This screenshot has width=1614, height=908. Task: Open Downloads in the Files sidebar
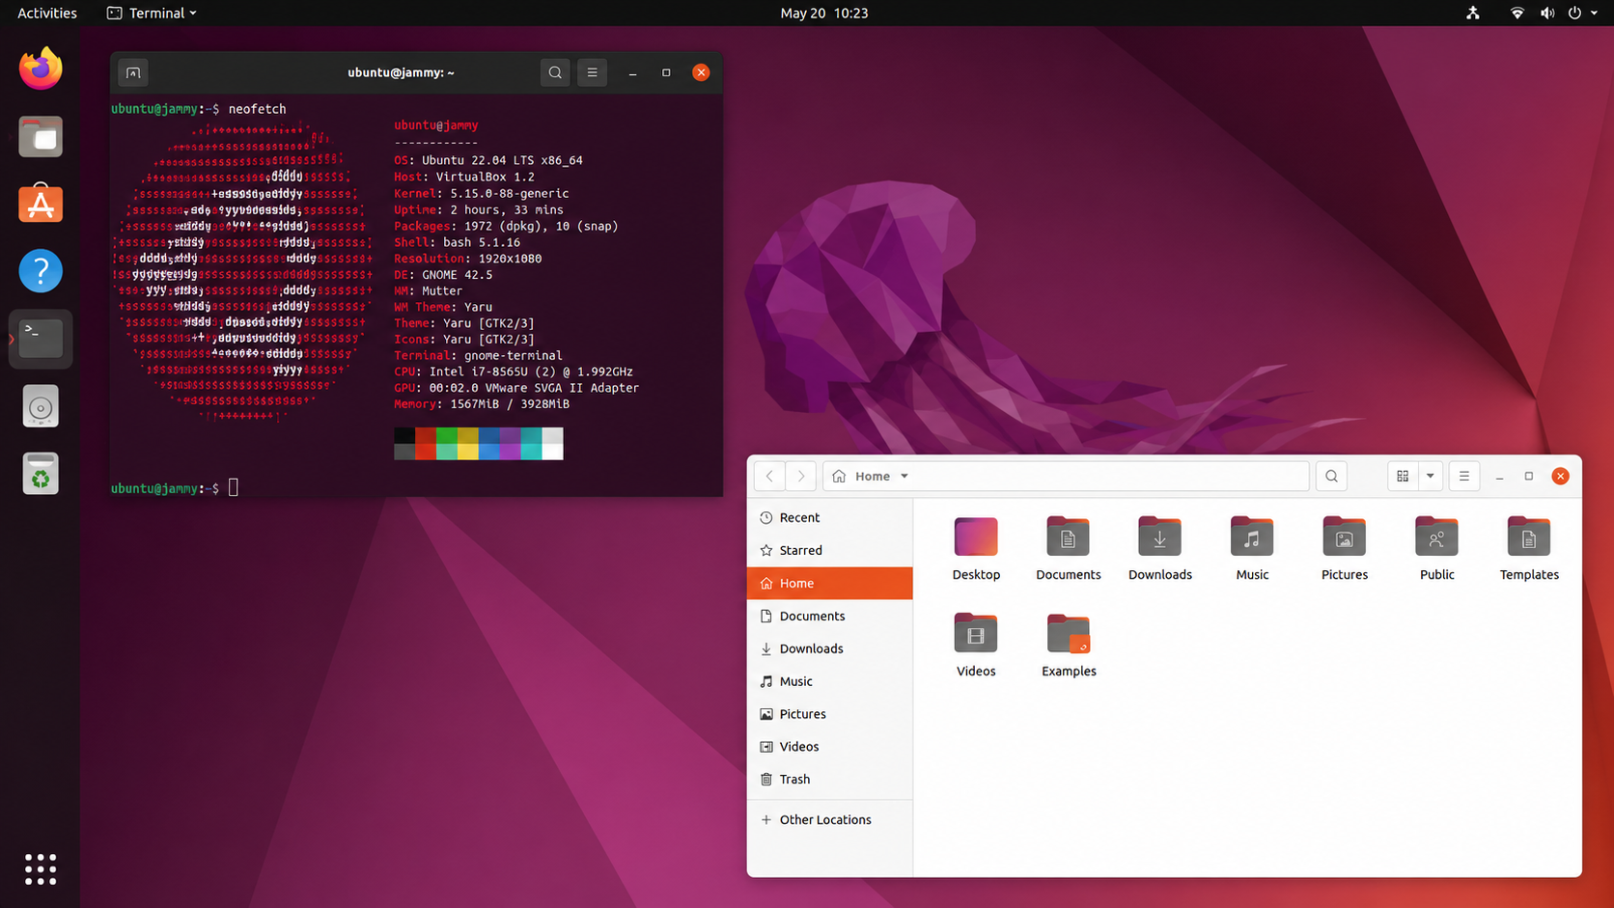(x=830, y=648)
